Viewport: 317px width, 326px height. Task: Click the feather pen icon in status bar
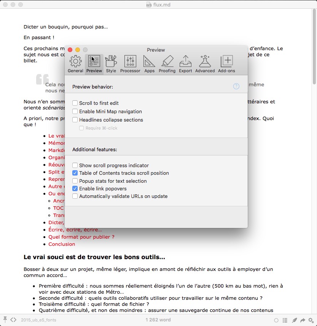(x=294, y=320)
